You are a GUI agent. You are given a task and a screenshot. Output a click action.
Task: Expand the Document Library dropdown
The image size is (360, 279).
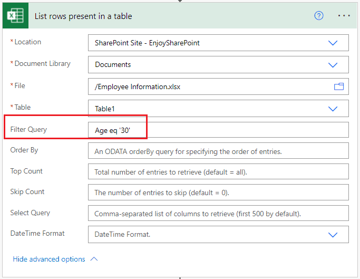333,65
